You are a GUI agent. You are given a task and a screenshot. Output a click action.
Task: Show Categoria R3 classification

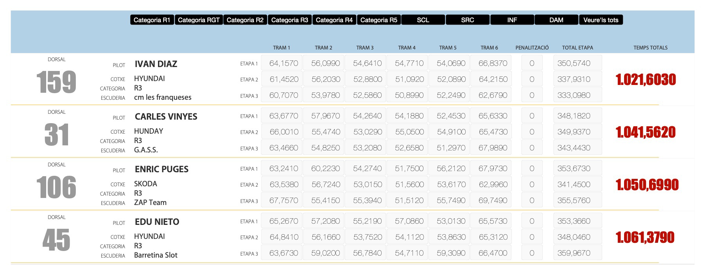coord(289,20)
